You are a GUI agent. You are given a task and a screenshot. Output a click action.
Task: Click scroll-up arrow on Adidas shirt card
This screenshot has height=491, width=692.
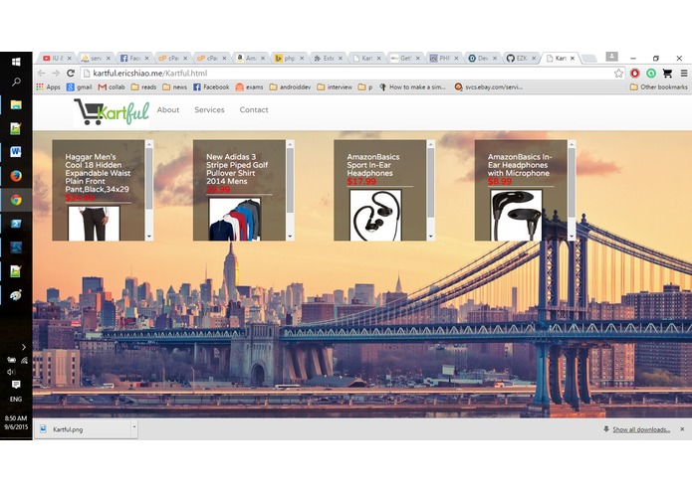tap(290, 144)
